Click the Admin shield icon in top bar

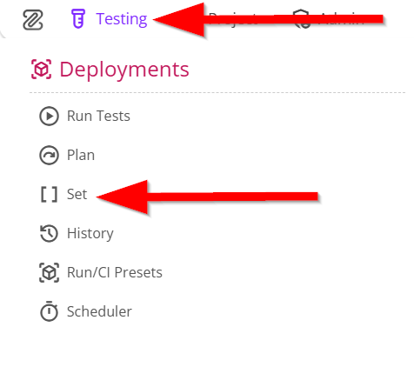click(302, 19)
